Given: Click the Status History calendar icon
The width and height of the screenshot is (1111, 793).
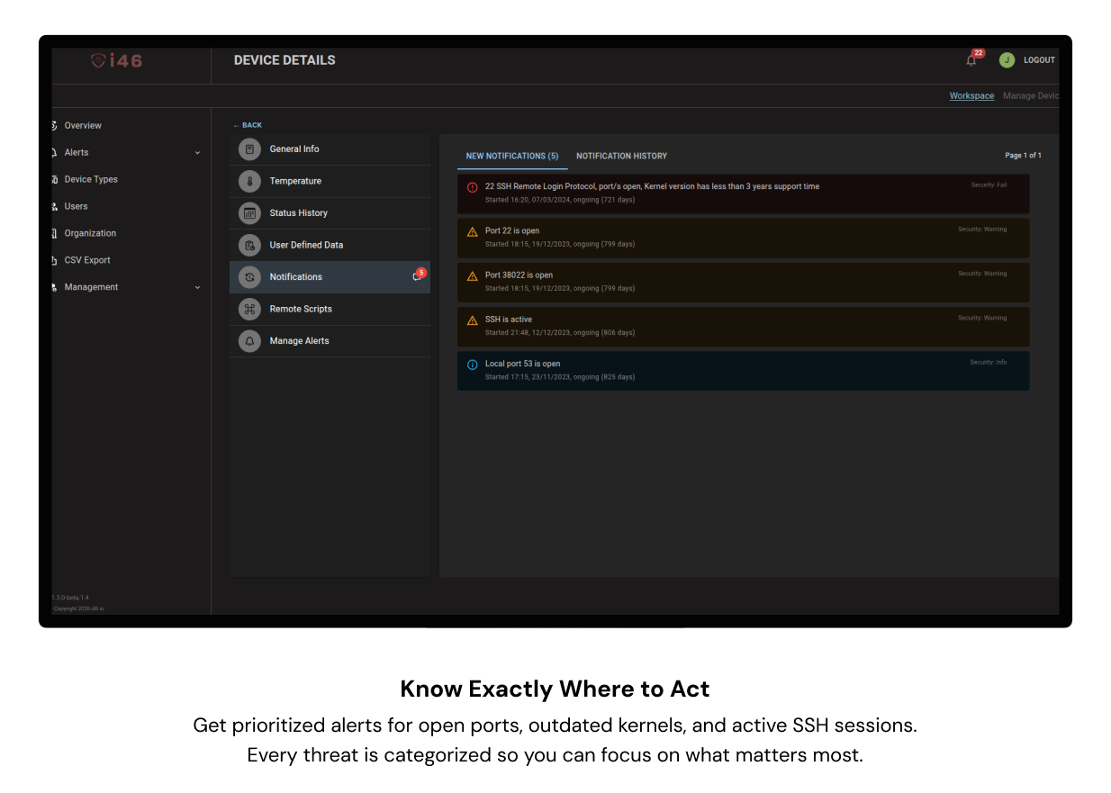Looking at the screenshot, I should (249, 213).
